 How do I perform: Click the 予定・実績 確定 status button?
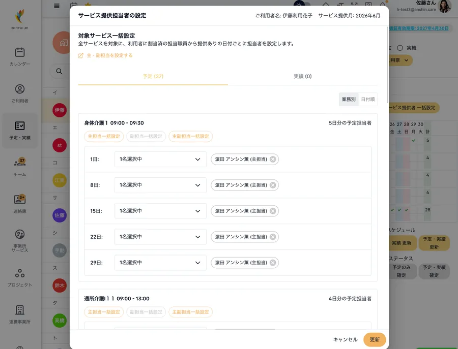434,271
